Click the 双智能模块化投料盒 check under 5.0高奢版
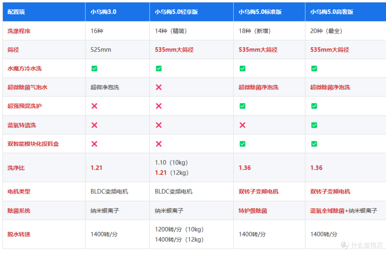The height and width of the screenshot is (253, 386). pos(314,144)
